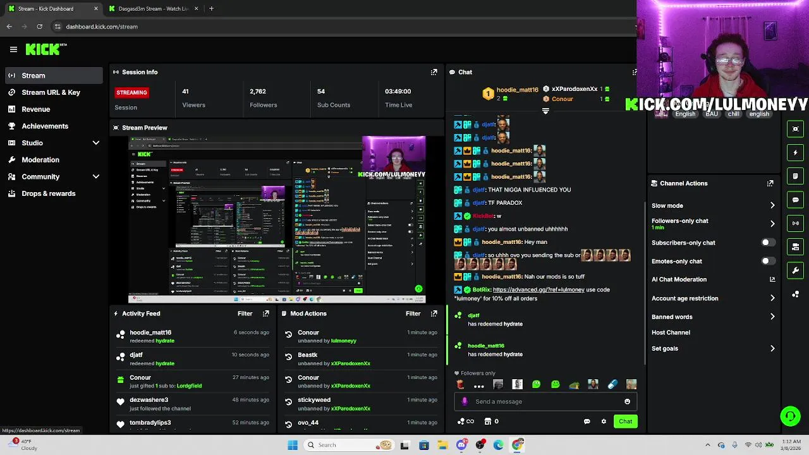
Task: Open Banned words chevron
Action: tap(772, 317)
